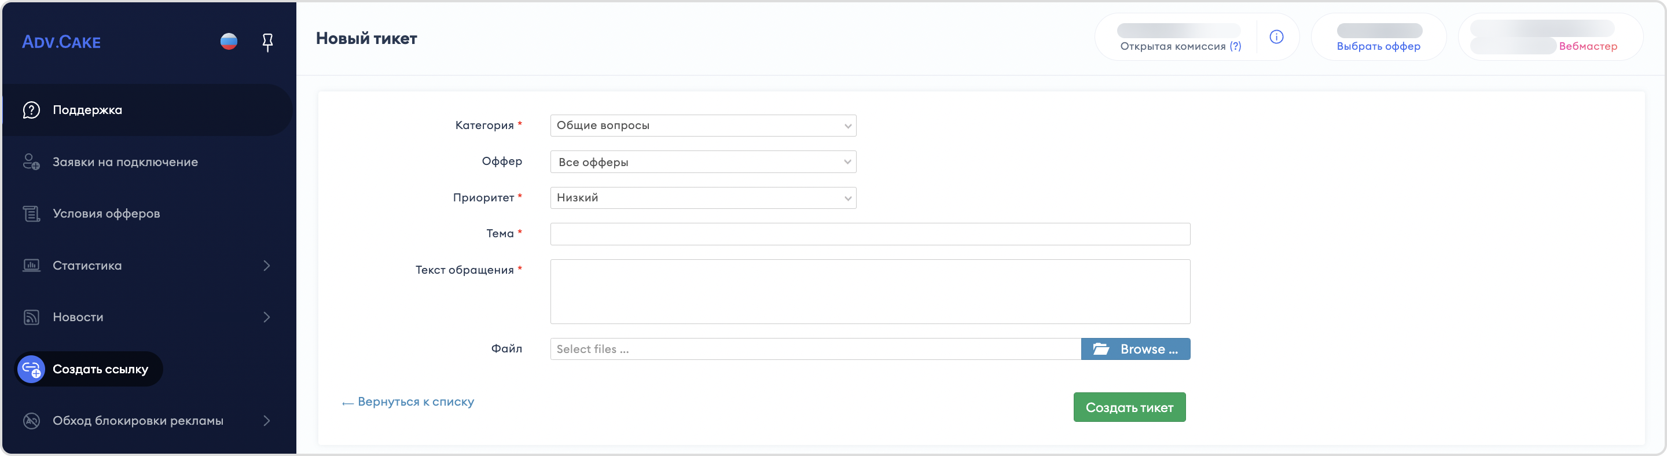The width and height of the screenshot is (1667, 456).
Task: Click the Browse button
Action: pyautogui.click(x=1135, y=350)
